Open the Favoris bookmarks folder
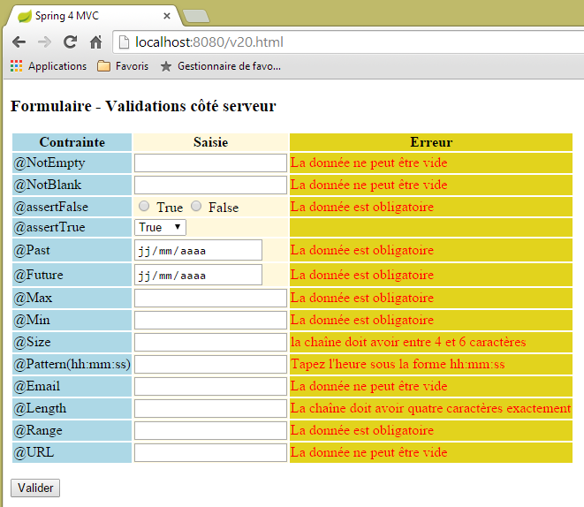 123,66
